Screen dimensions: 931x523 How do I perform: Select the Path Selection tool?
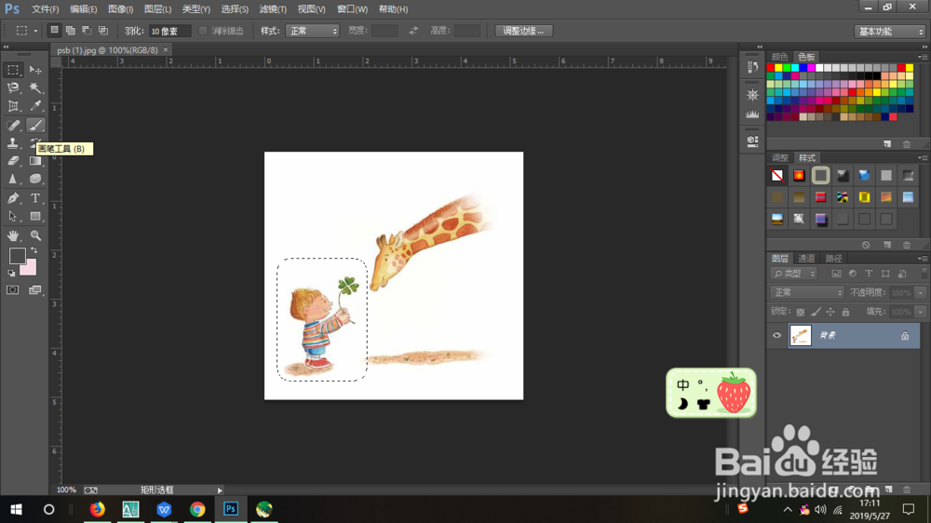(x=13, y=217)
